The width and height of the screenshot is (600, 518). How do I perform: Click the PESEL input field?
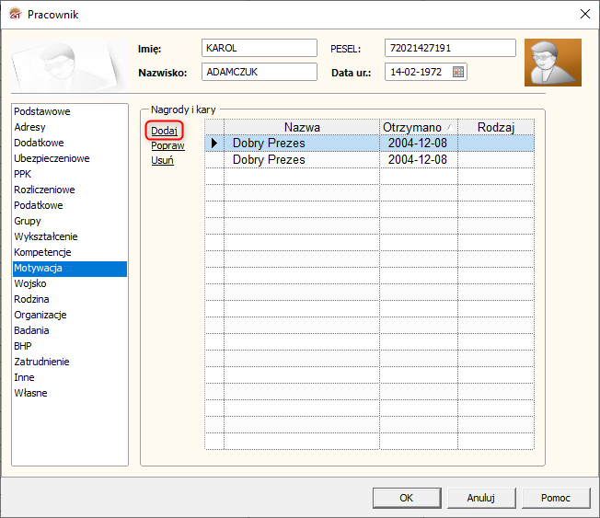coord(450,48)
